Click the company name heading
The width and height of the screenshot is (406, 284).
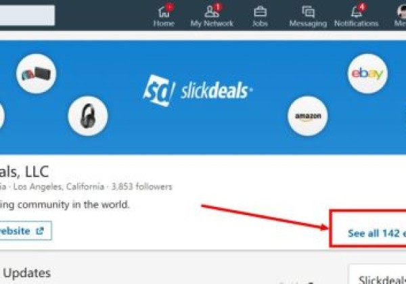(x=24, y=172)
